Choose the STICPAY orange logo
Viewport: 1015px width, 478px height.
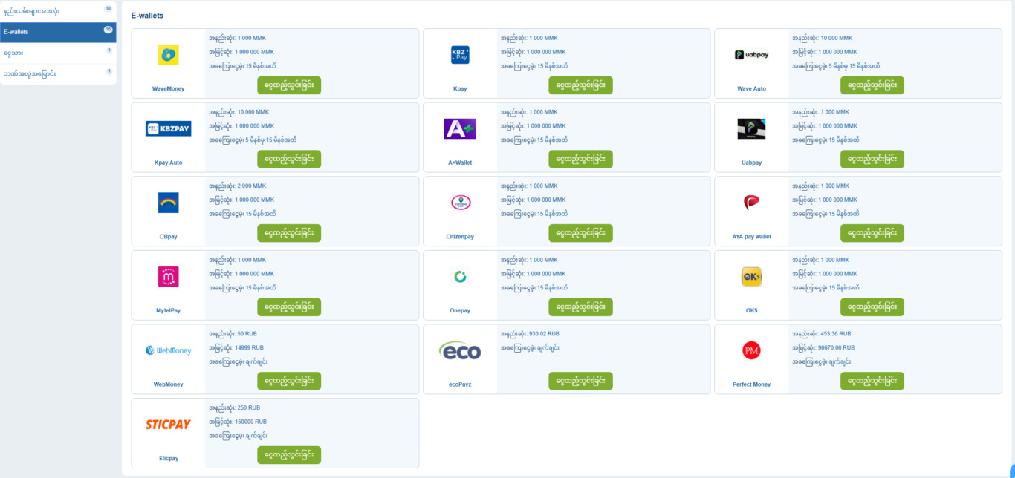pyautogui.click(x=168, y=425)
